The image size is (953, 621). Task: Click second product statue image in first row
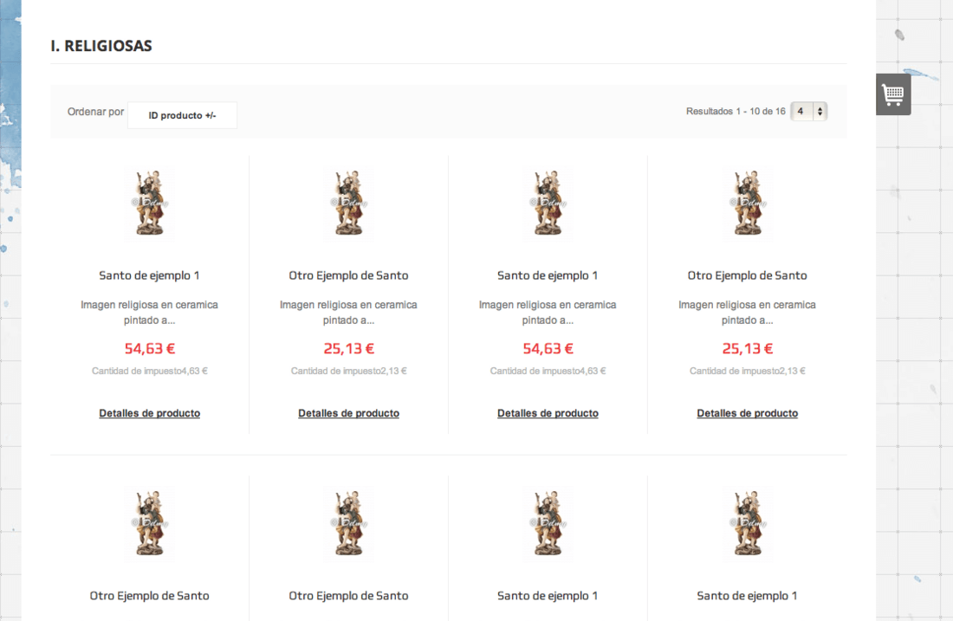tap(349, 203)
